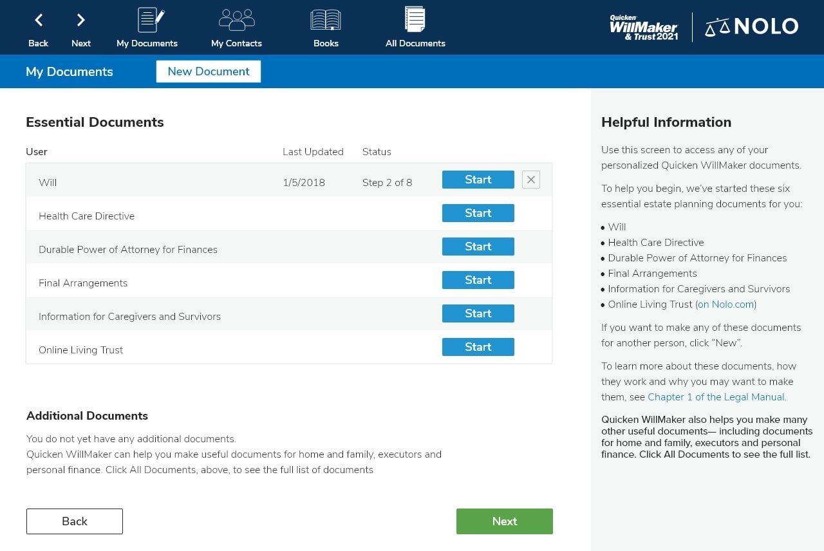The width and height of the screenshot is (824, 551).
Task: Click the Back arrow icon in top toolbar
Action: [x=39, y=21]
